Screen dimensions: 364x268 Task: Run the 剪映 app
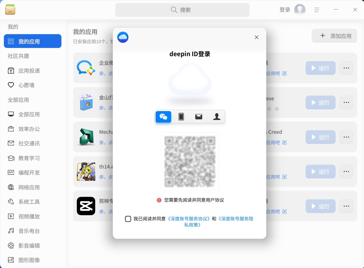click(x=320, y=206)
